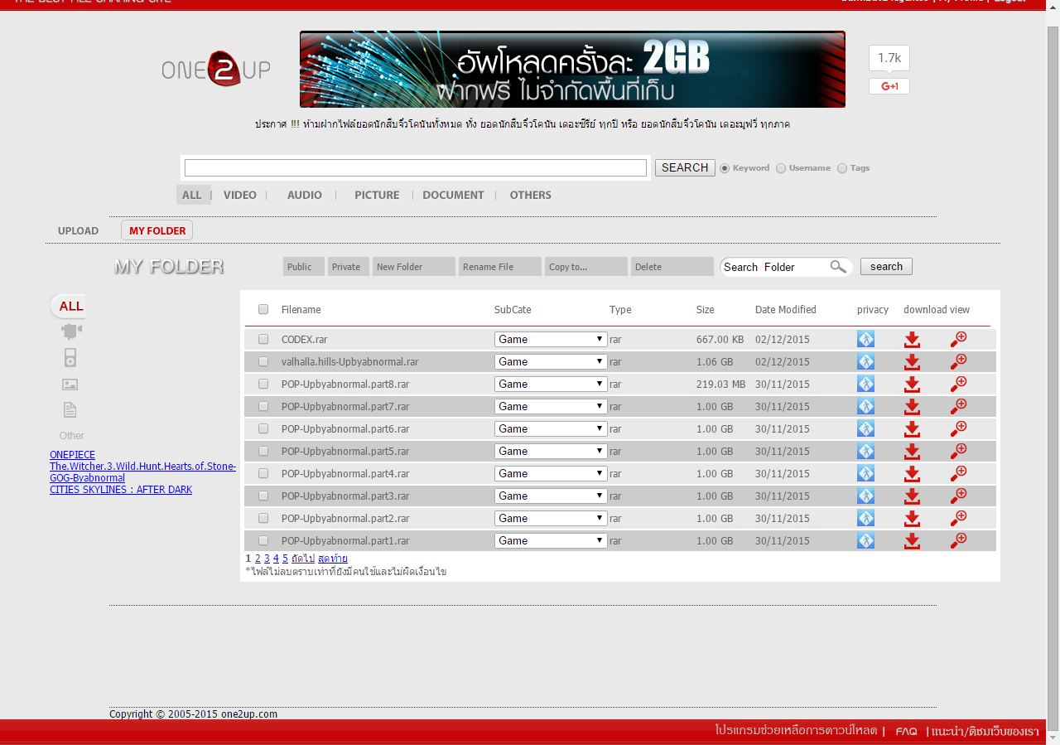Open SubCate dropdown for POP-Upbyabnormal.part6.rar

pyautogui.click(x=551, y=428)
